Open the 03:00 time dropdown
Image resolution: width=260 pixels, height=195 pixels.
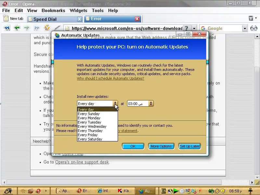151,103
